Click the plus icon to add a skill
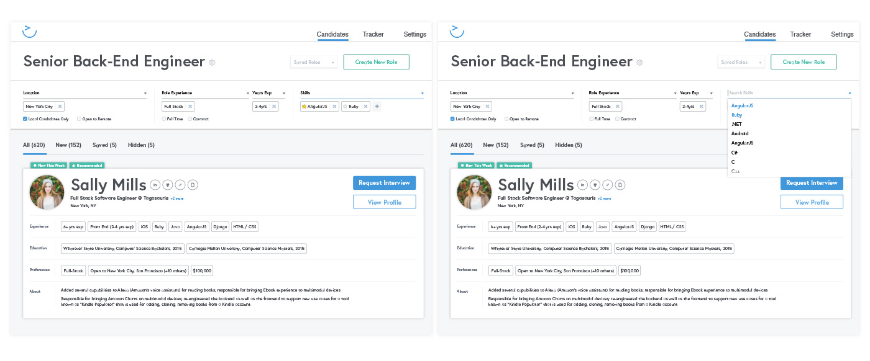The height and width of the screenshot is (361, 870). [x=377, y=107]
